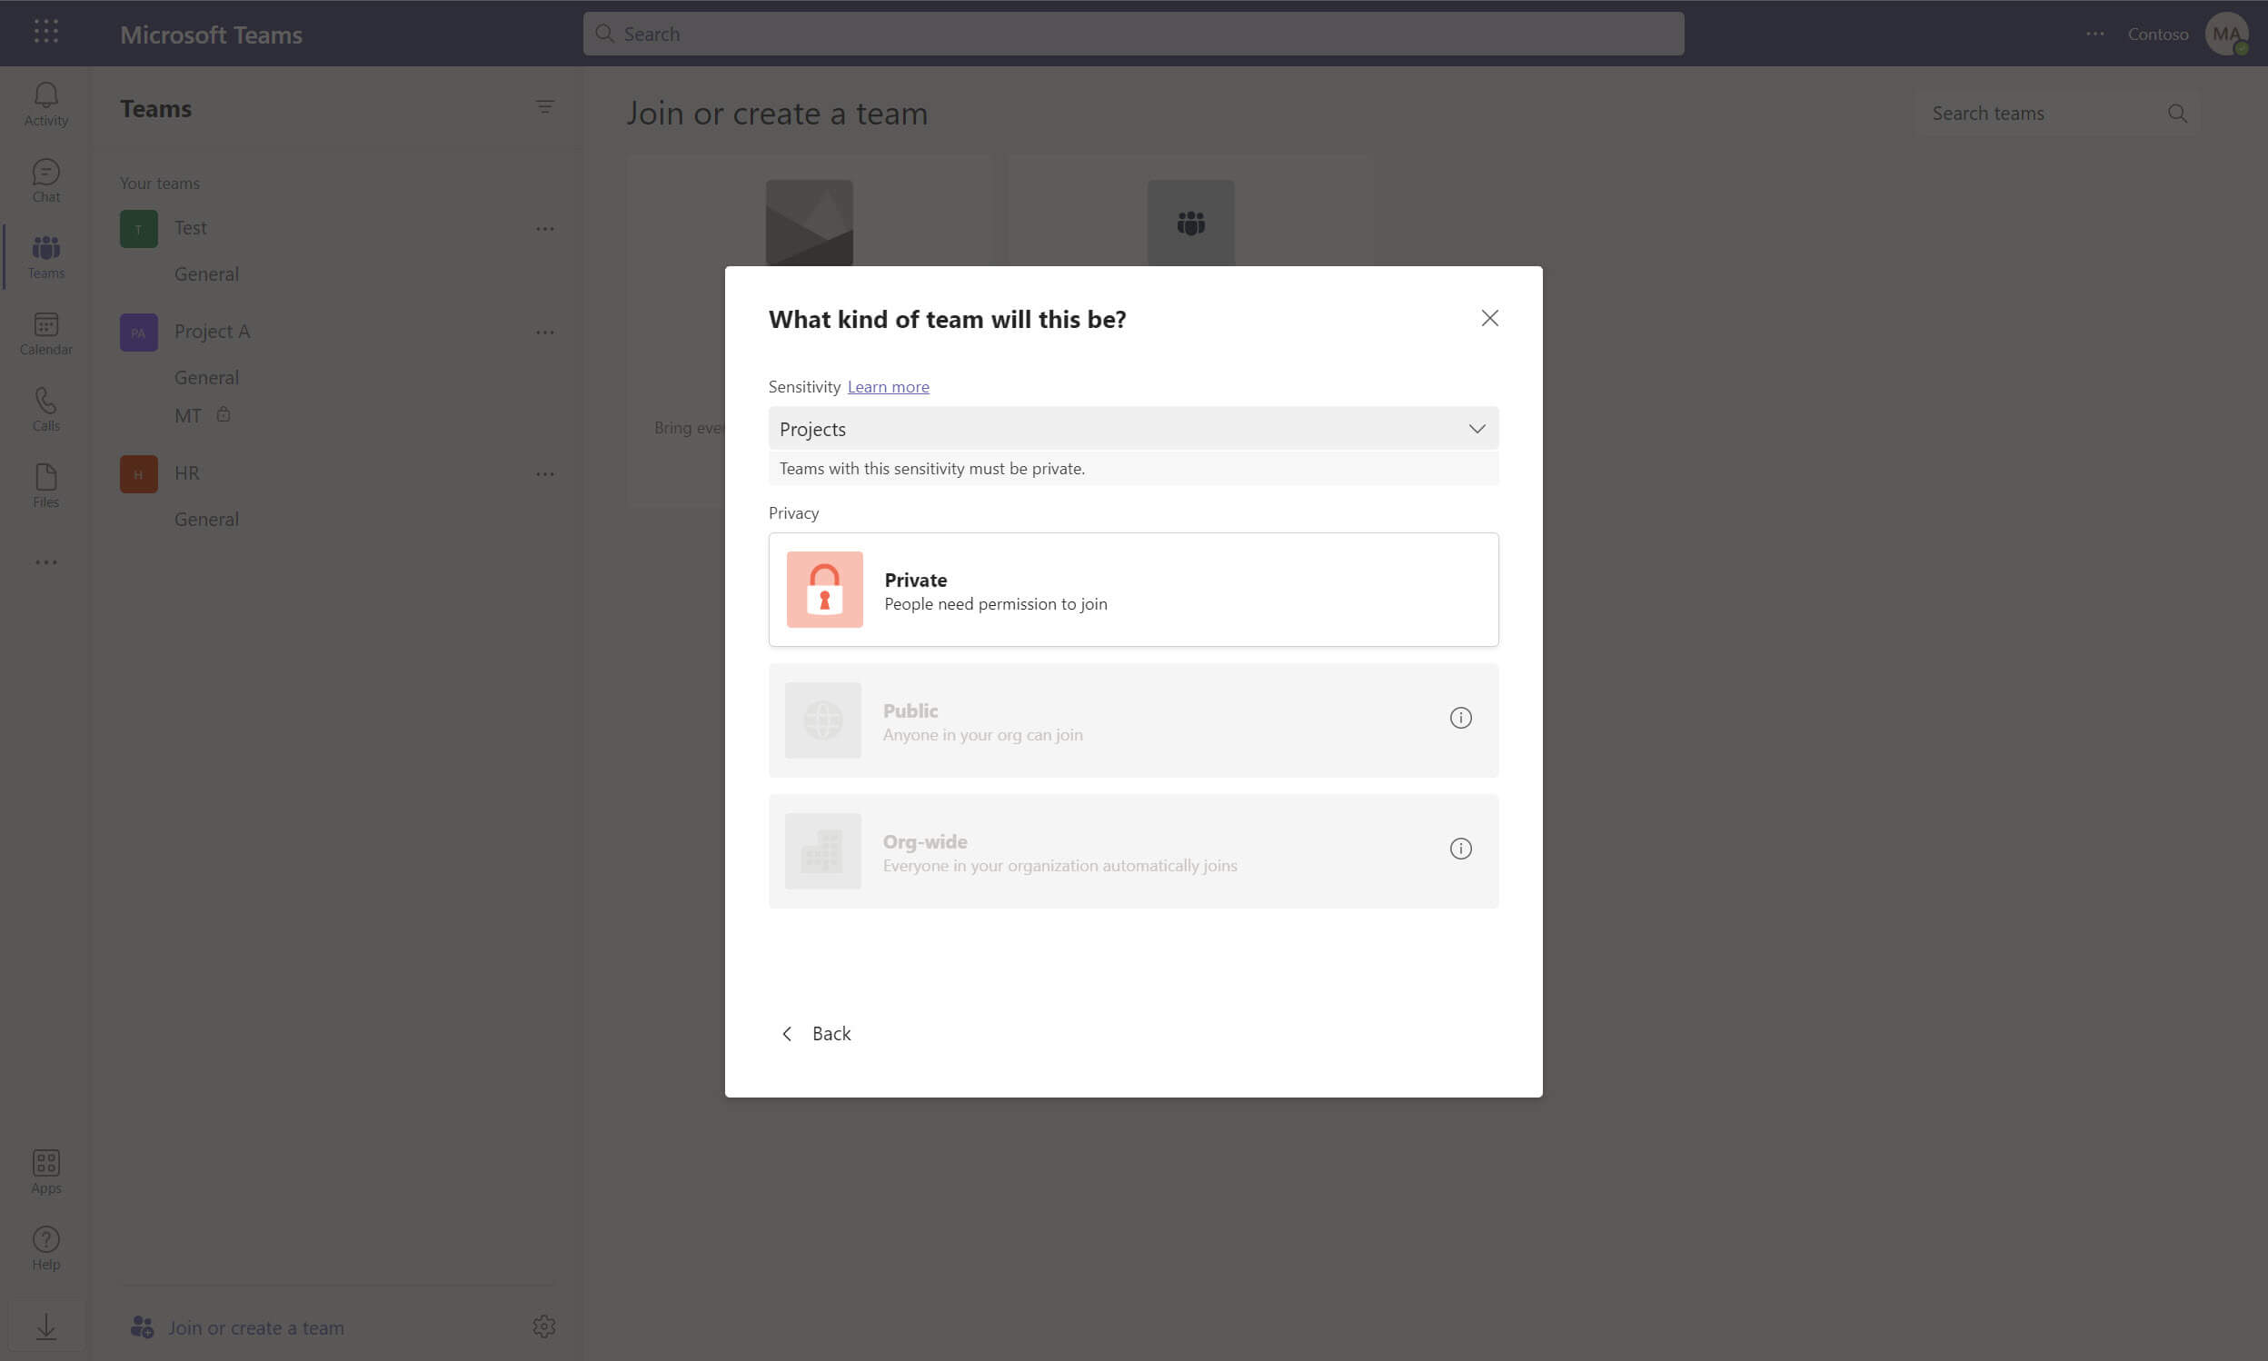This screenshot has height=1361, width=2268.
Task: Click the Learn more sensitivity link
Action: click(x=888, y=387)
